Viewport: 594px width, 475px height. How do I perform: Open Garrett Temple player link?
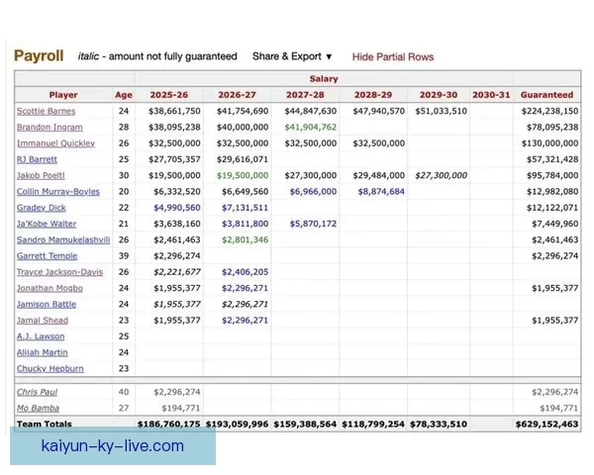click(47, 256)
